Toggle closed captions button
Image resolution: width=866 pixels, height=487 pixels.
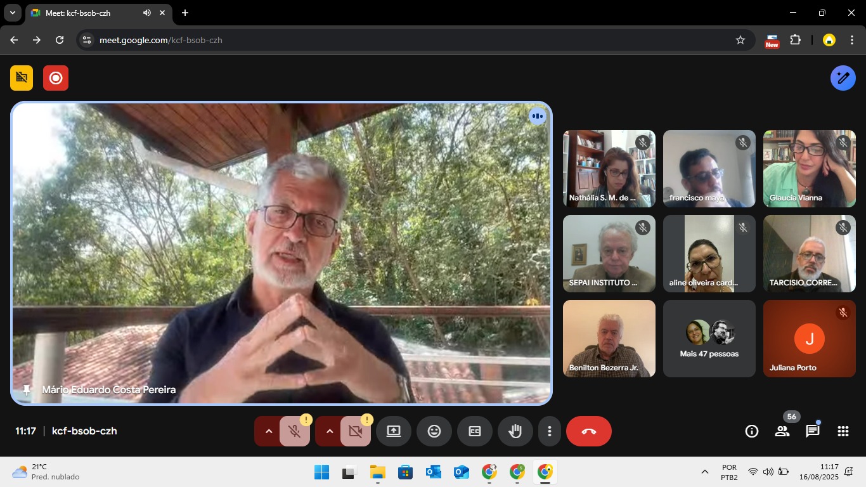tap(474, 431)
